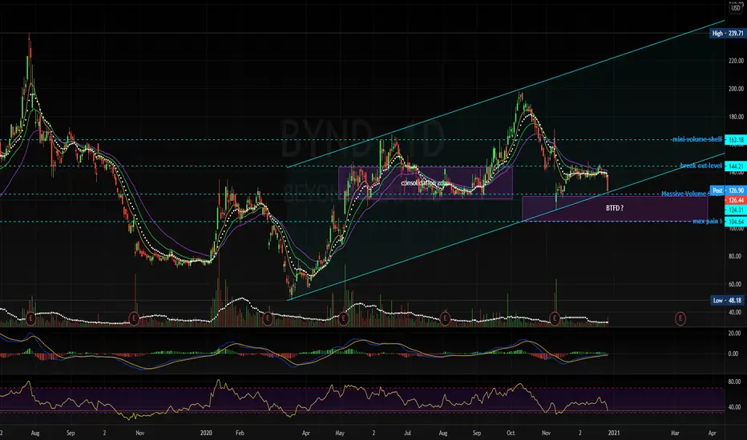The height and width of the screenshot is (440, 747).
Task: Click the 220.00 price scale value
Action: 736,61
